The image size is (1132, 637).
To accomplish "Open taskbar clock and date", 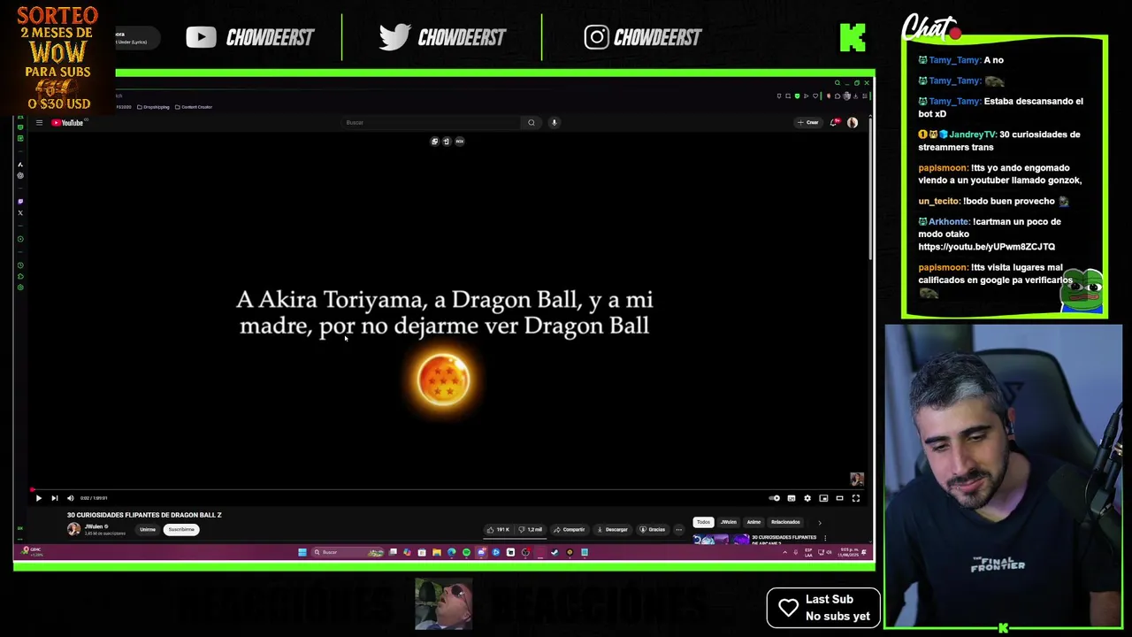I will (846, 552).
